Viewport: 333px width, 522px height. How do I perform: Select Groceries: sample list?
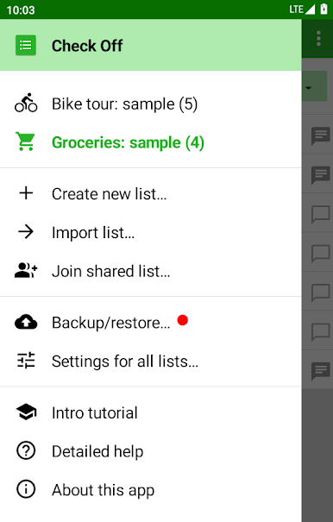pyautogui.click(x=150, y=142)
